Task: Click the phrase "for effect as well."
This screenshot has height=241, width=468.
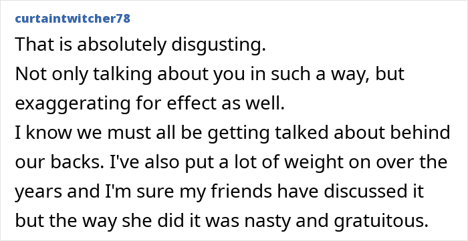Action: pyautogui.click(x=210, y=103)
